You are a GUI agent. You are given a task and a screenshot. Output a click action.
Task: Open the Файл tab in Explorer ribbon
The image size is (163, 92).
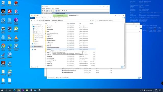coord(32,18)
